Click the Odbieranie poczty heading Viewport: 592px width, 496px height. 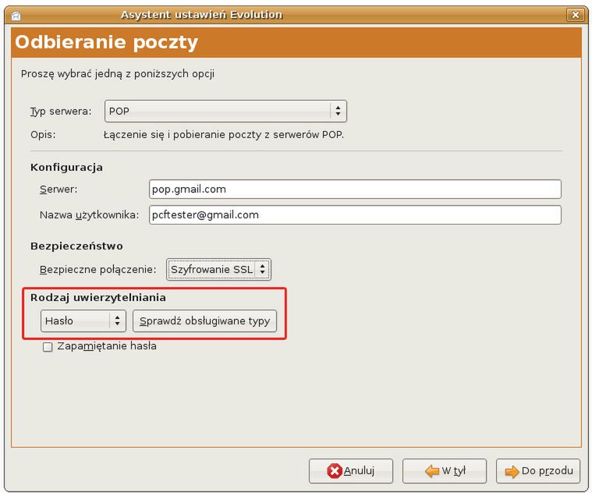click(x=107, y=42)
